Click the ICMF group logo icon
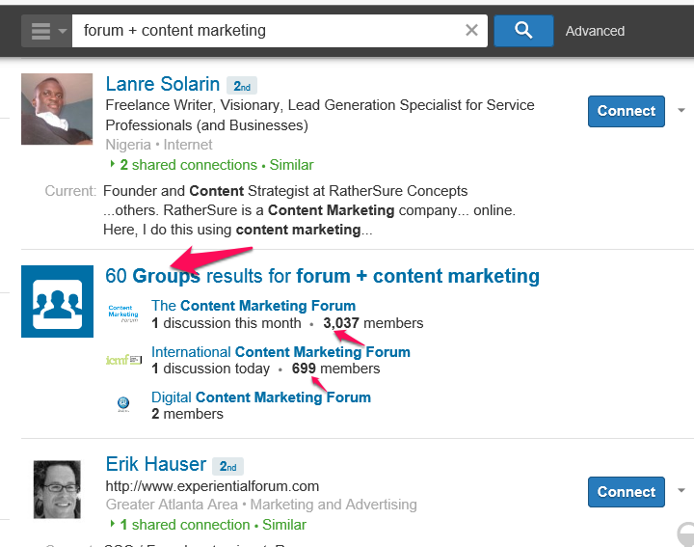Screen dimensions: 694x547 point(123,360)
